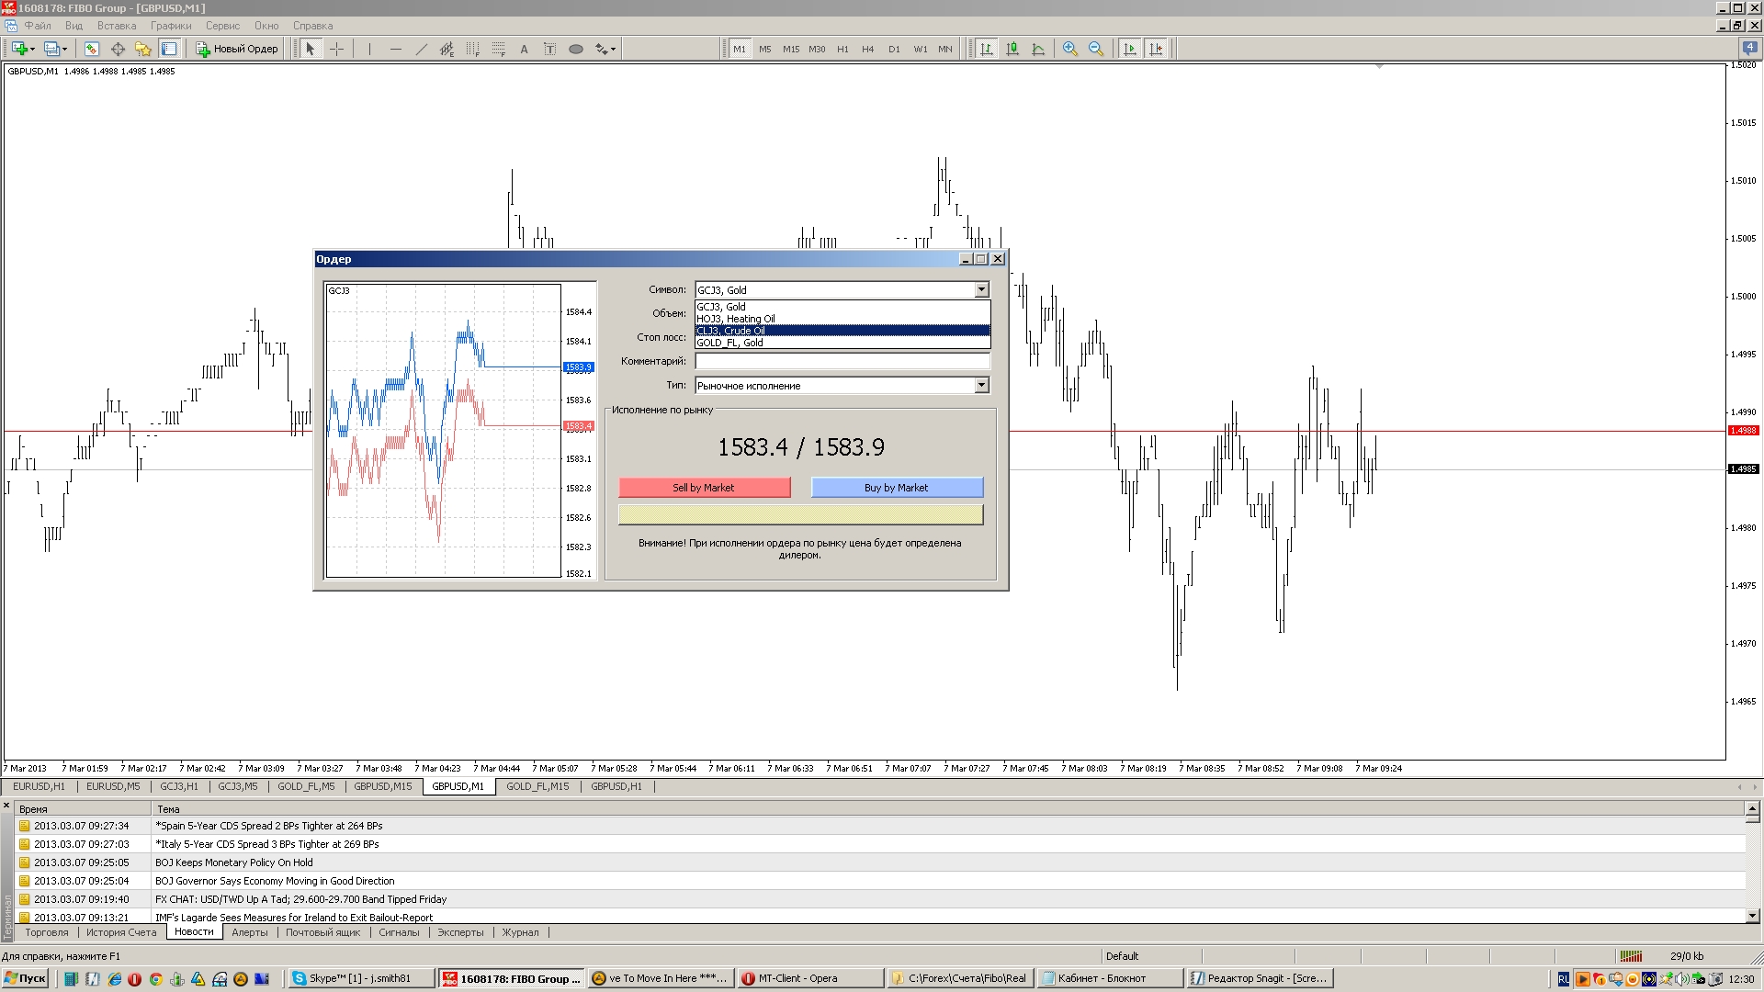Screen dimensions: 1764x992
Task: Toggle the H1 timeframe button
Action: click(x=842, y=49)
